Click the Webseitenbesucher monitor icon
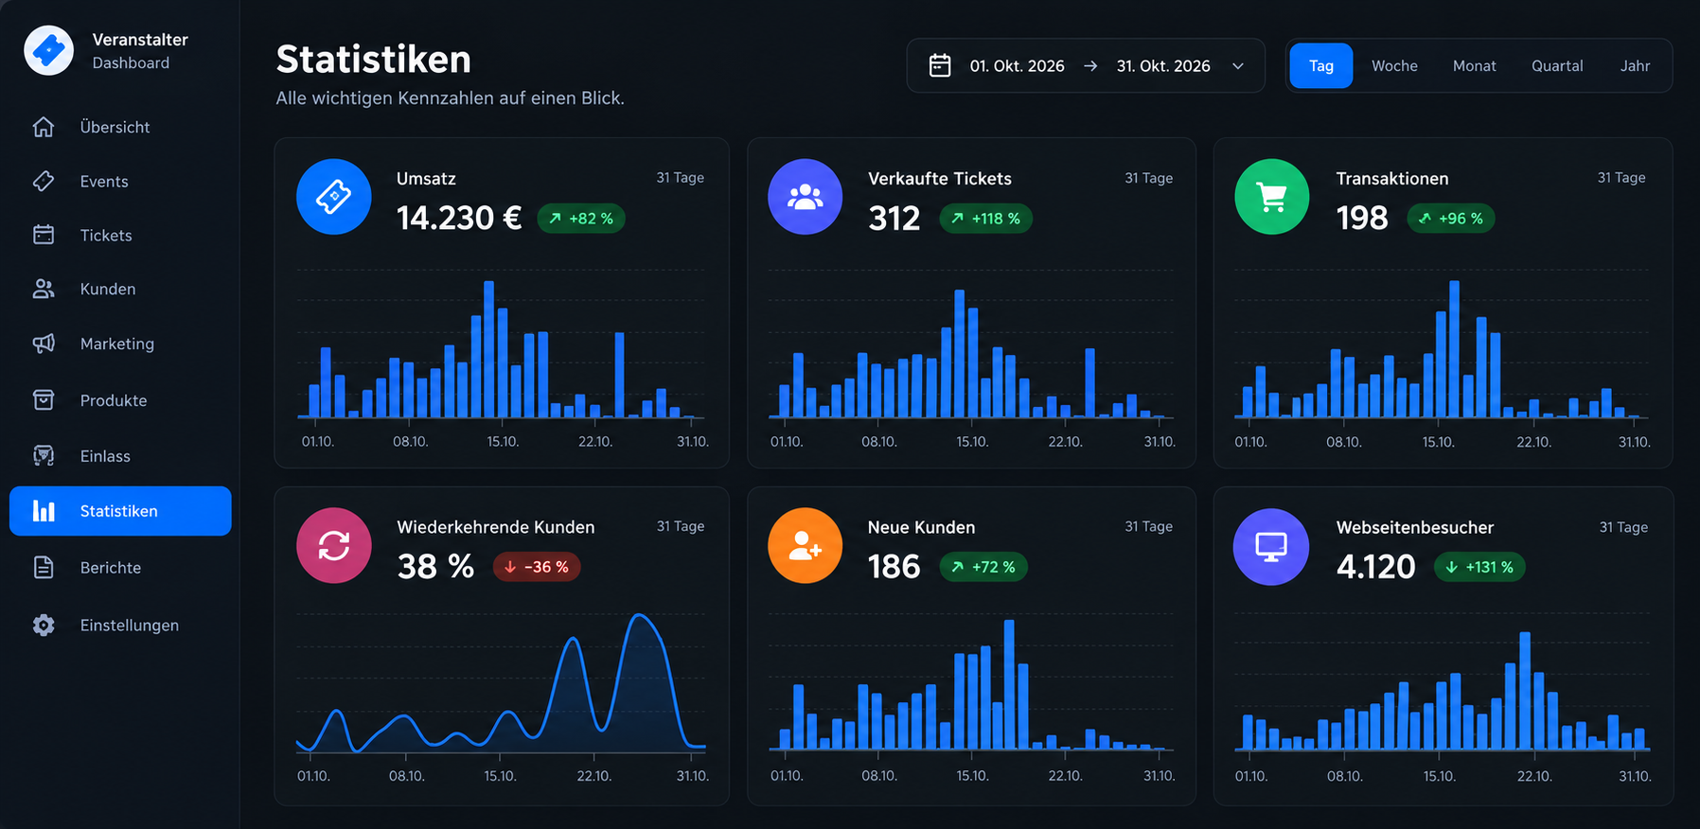Viewport: 1700px width, 829px height. pos(1271,547)
